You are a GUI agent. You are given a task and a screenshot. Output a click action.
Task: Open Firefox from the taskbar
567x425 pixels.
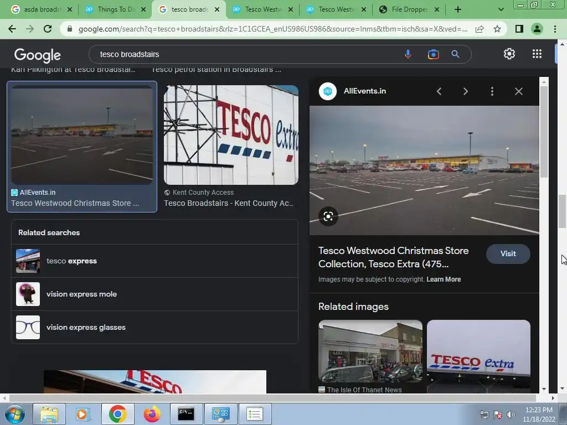click(x=152, y=414)
